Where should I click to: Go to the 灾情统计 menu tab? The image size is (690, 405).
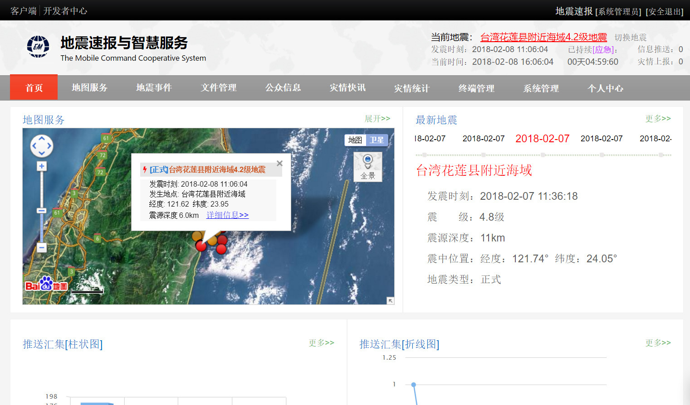[411, 88]
